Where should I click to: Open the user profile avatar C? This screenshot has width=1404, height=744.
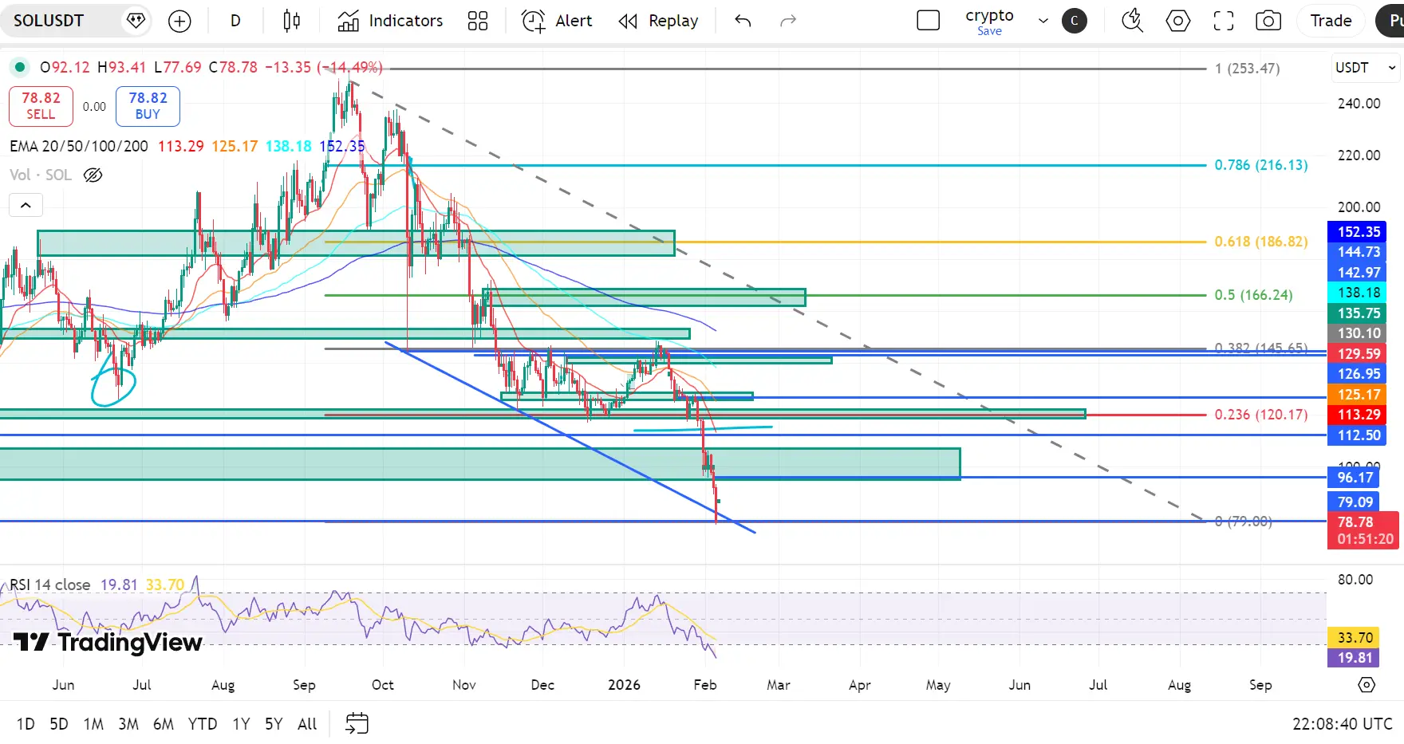pyautogui.click(x=1075, y=22)
